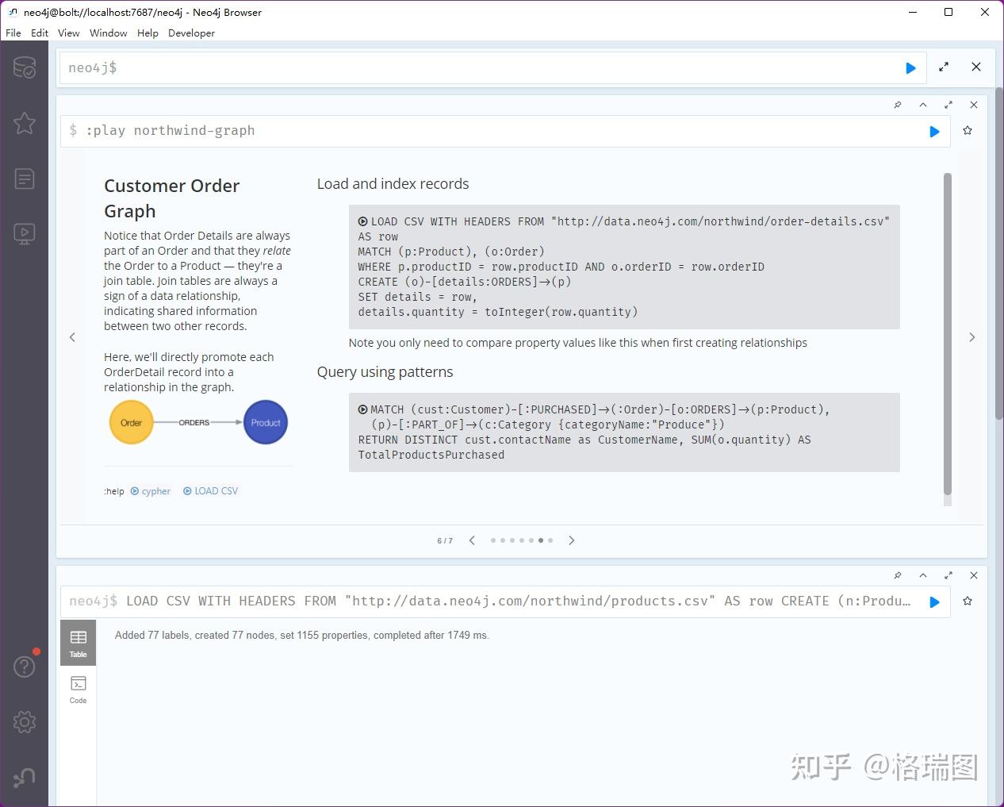This screenshot has height=807, width=1004.
Task: Rerun the :play northwind-graph command
Action: 934,132
